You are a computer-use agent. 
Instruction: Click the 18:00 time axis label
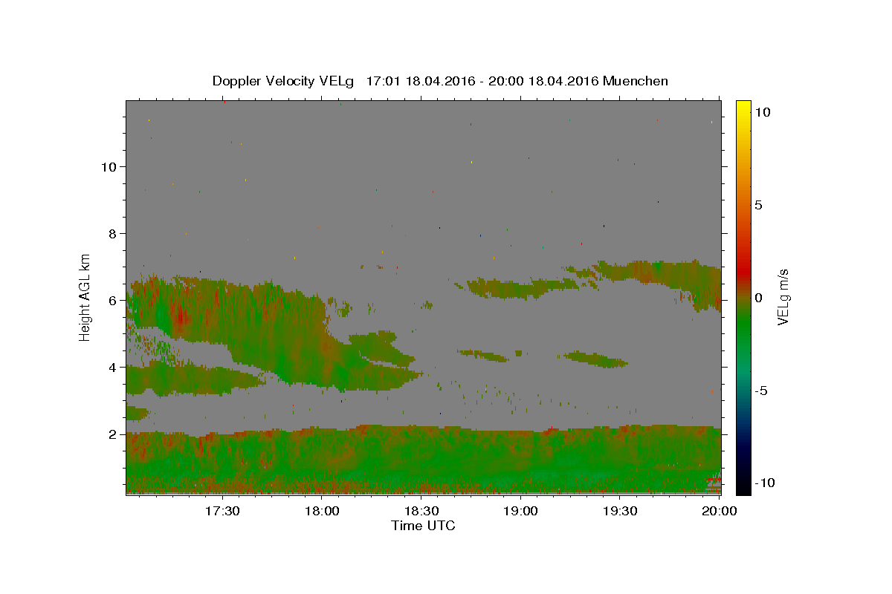coord(322,511)
